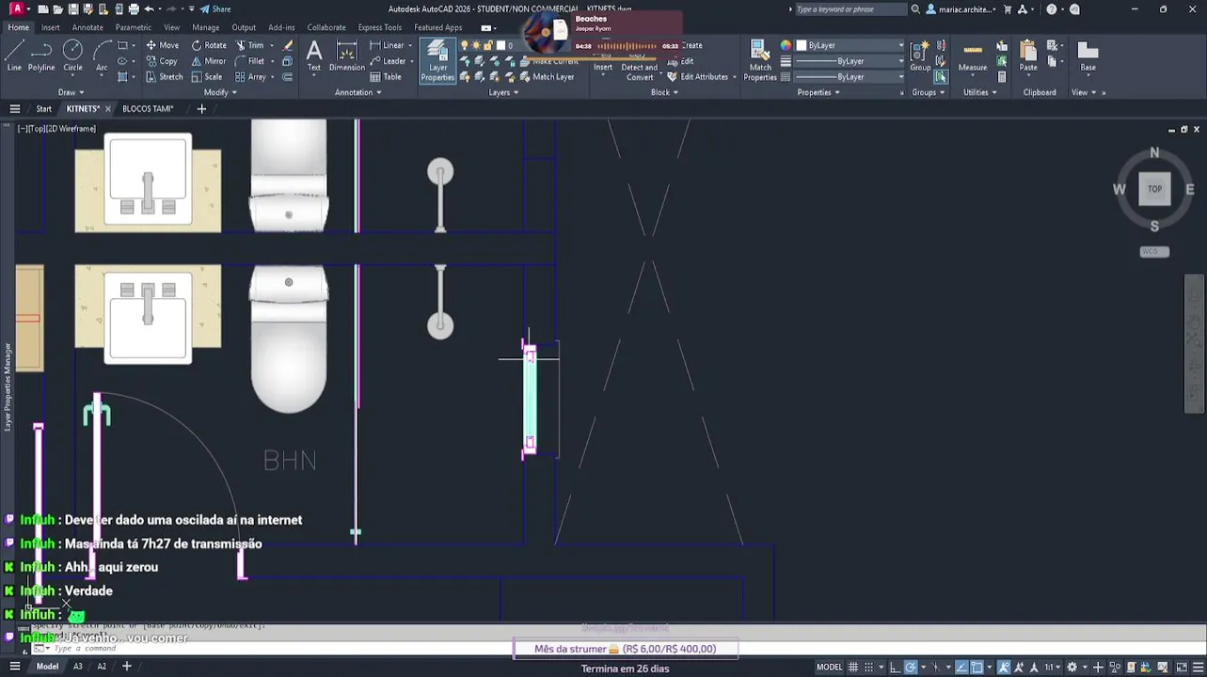Select the Circle tool
This screenshot has width=1207, height=677.
(x=72, y=56)
